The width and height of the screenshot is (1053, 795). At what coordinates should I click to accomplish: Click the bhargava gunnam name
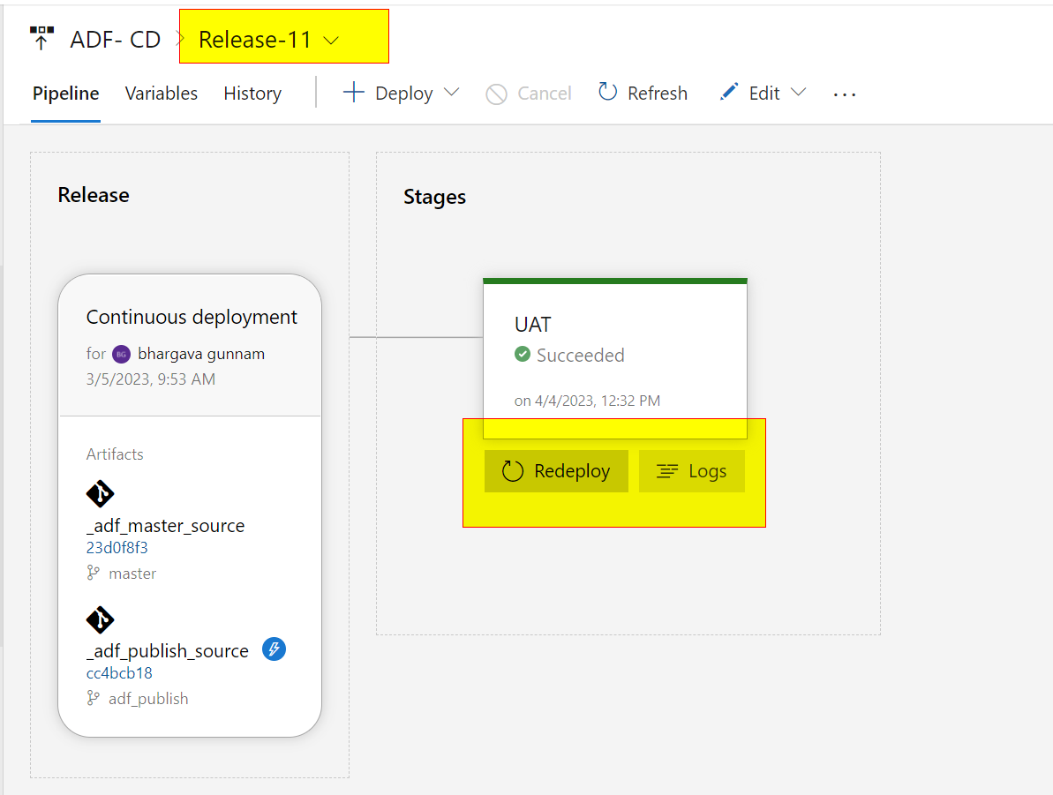pos(200,354)
